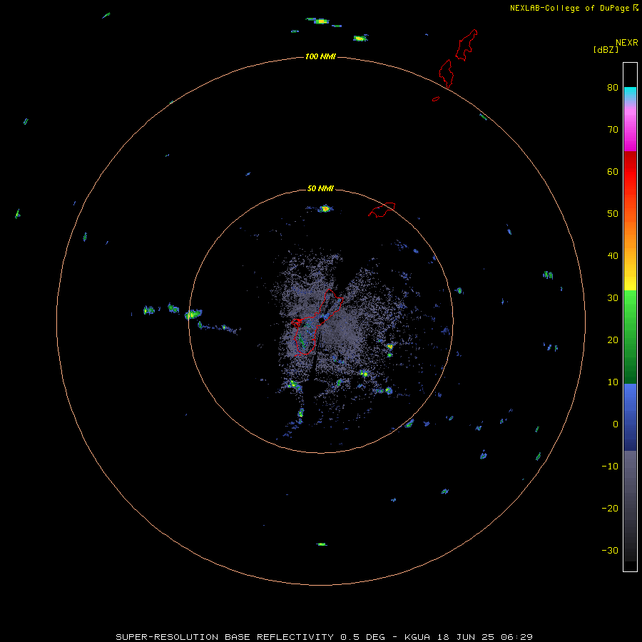Click the 70 tick label on color scale
The image size is (642, 642).
613,130
